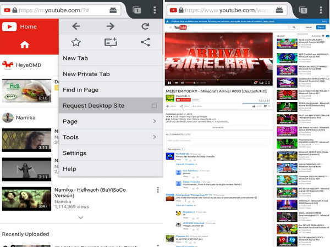Open Settings from the browser menu
330x247 pixels.
click(x=111, y=153)
